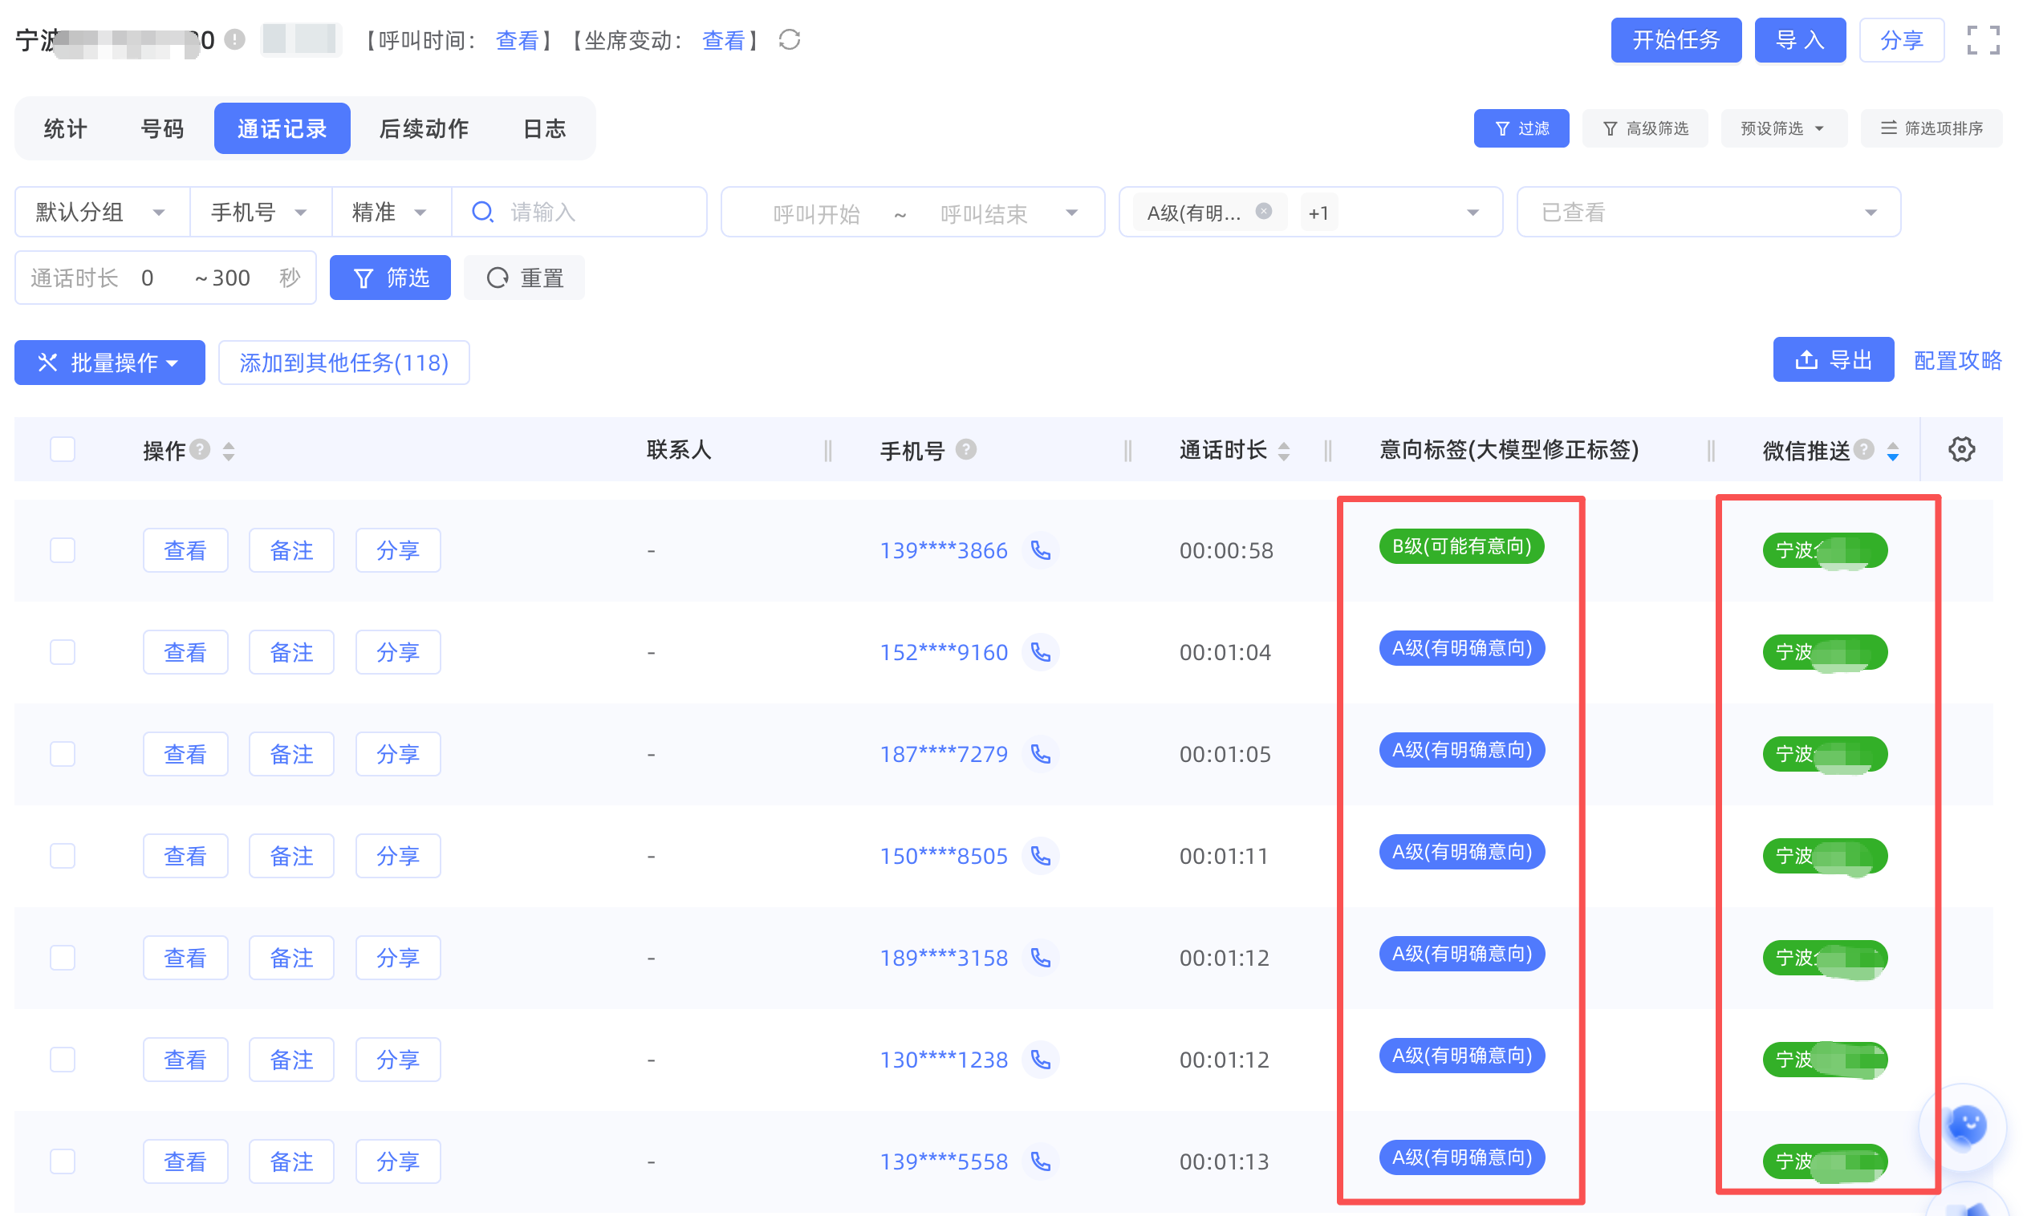Screen dimensions: 2027x1216
Task: Click the refresh icon near 坐席变动
Action: pyautogui.click(x=790, y=39)
